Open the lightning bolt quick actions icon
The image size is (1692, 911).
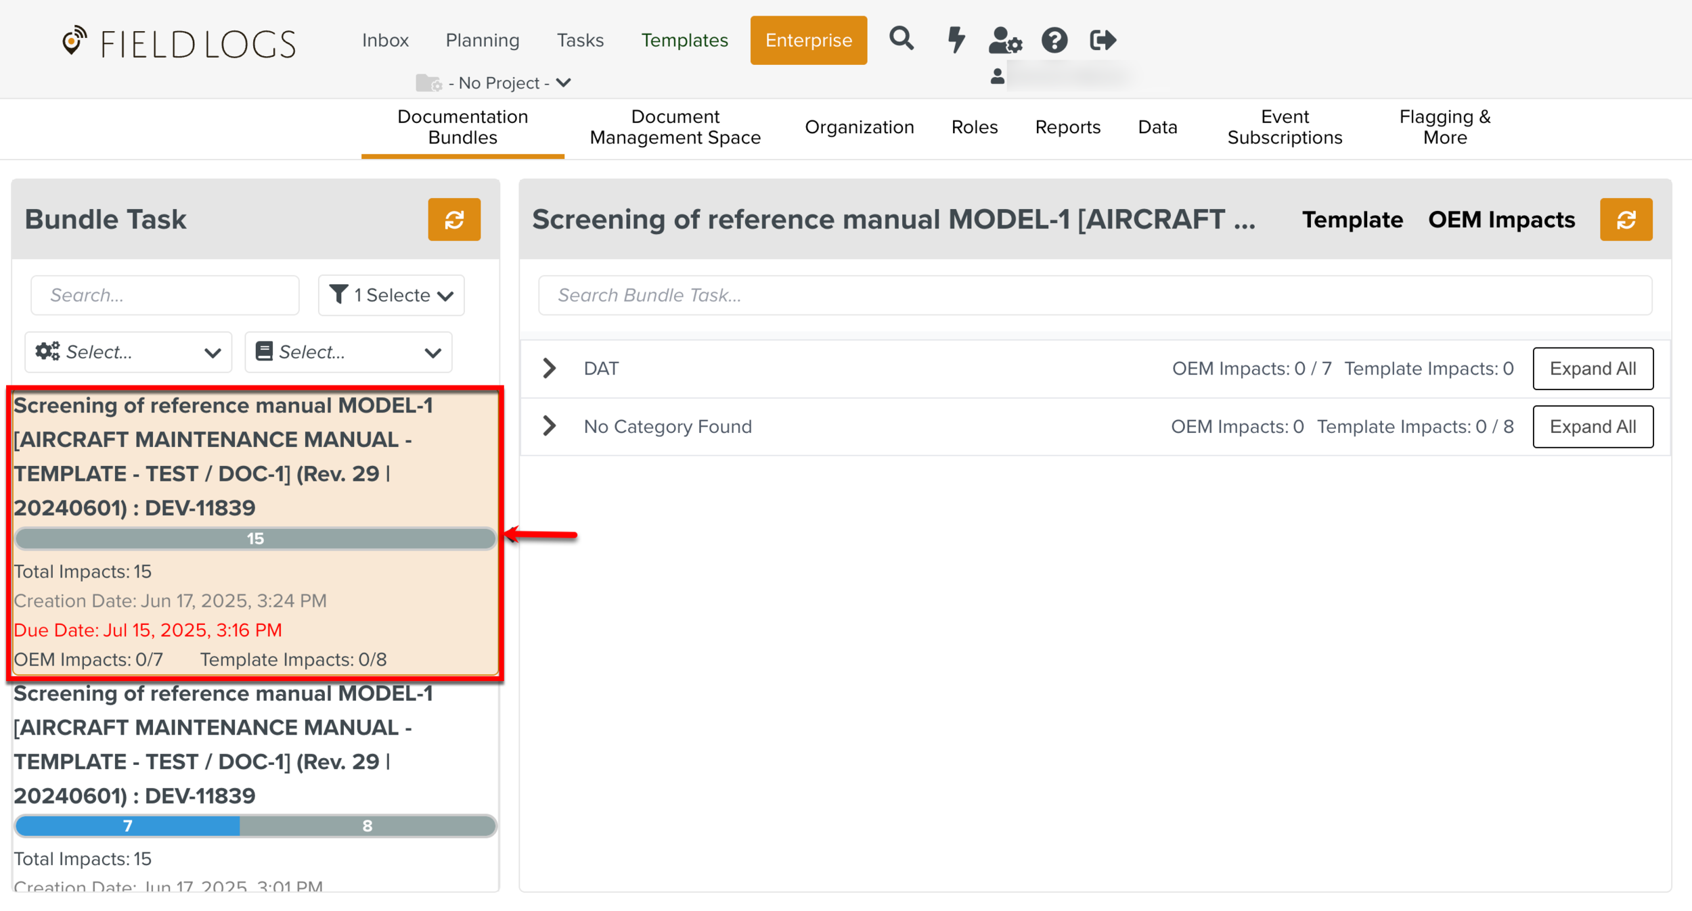tap(956, 40)
